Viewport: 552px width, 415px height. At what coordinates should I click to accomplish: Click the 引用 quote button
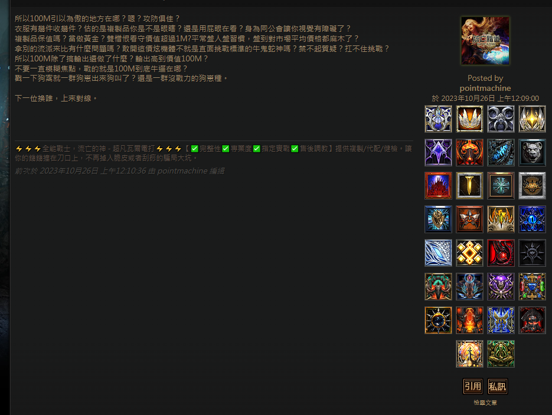(472, 387)
